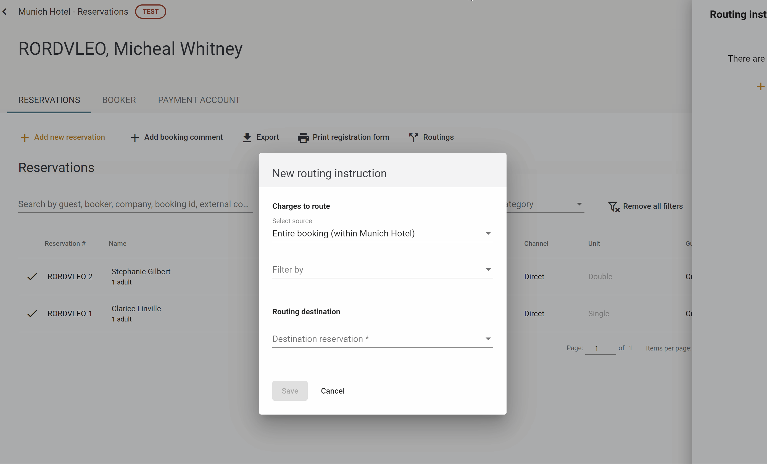The width and height of the screenshot is (767, 464).
Task: Click the Unit column header
Action: click(594, 244)
